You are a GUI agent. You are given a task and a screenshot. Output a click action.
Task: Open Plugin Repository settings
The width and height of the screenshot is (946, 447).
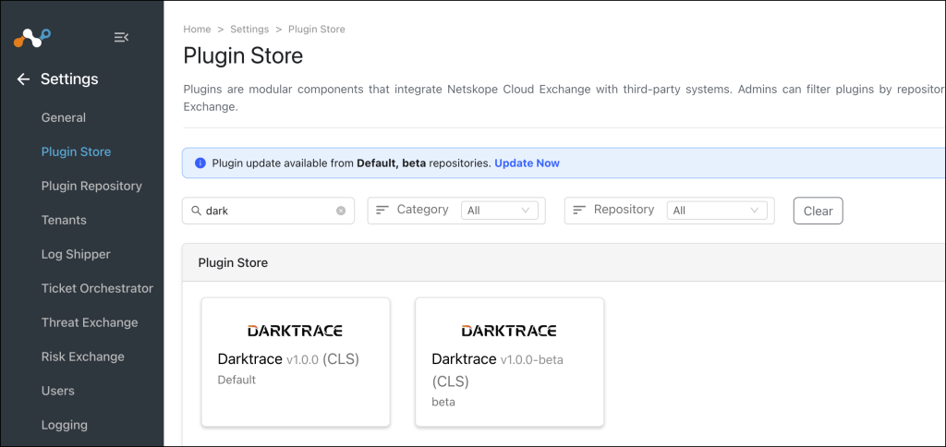(x=91, y=186)
